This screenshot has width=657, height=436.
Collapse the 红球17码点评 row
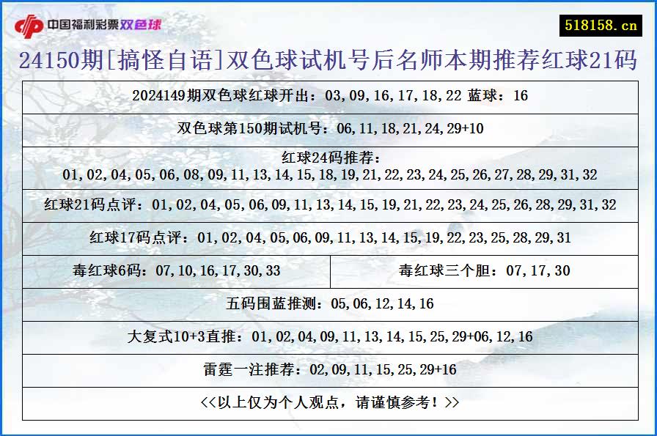pos(328,237)
